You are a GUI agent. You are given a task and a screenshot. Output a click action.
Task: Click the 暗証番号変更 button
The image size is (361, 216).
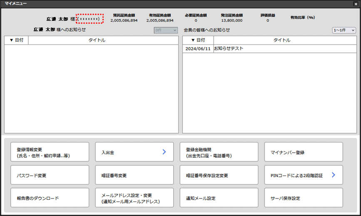point(134,175)
